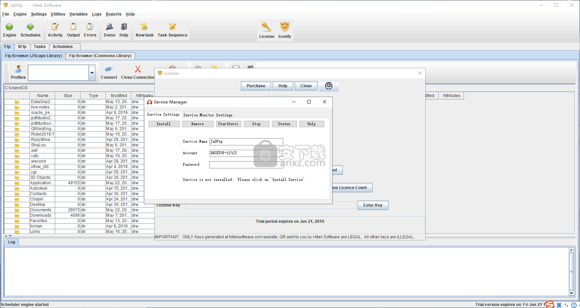Open the File menu
The height and width of the screenshot is (308, 580).
6,14
